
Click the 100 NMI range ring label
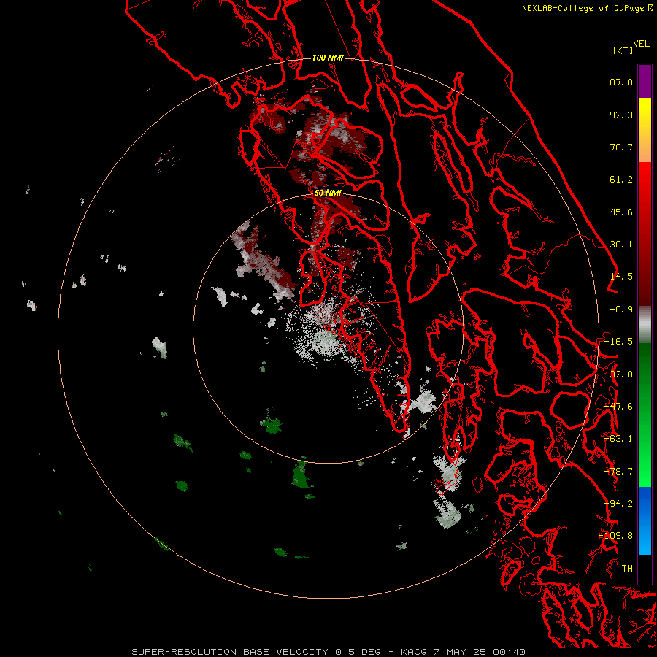(x=328, y=58)
